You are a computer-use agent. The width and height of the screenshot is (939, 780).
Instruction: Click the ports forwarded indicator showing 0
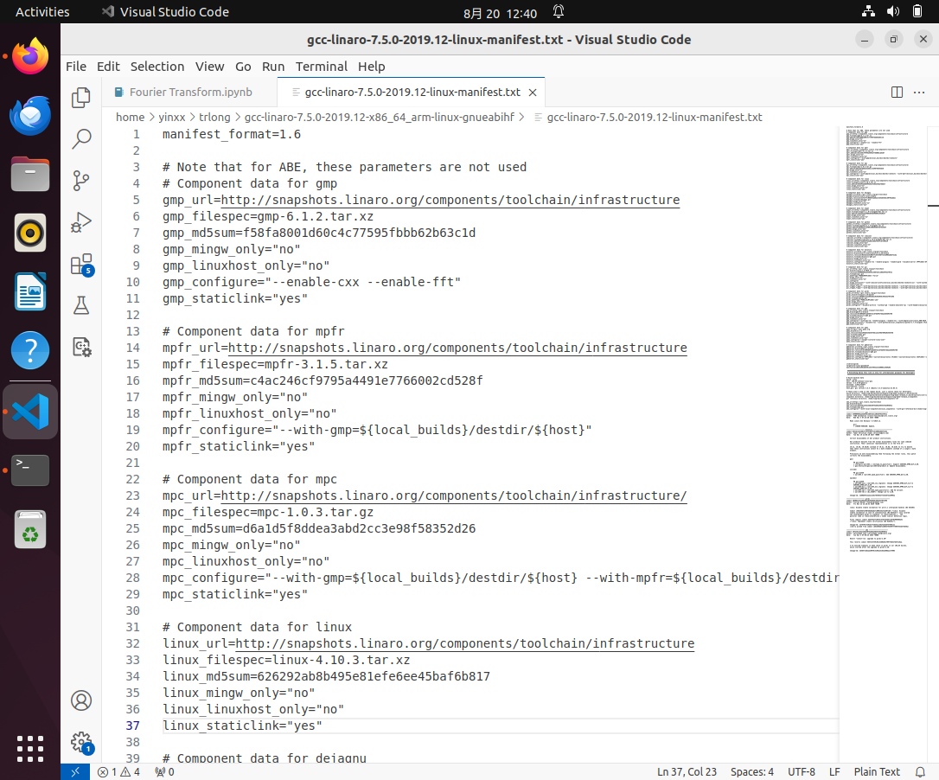(164, 771)
